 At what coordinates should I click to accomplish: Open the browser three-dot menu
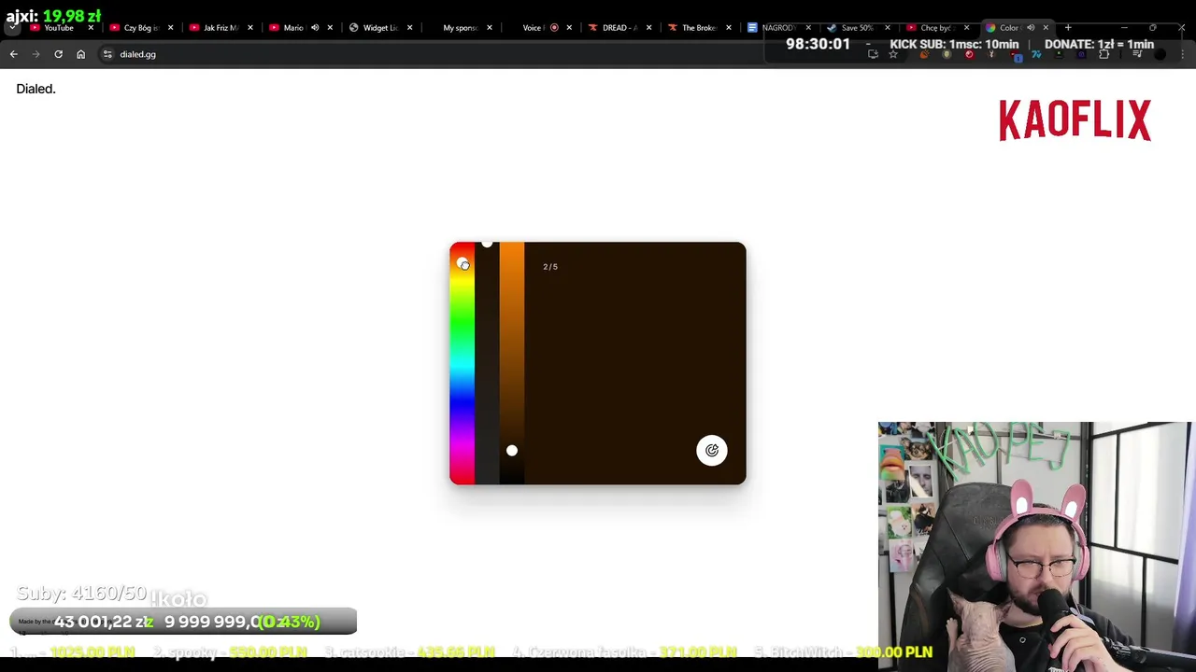coord(1182,54)
